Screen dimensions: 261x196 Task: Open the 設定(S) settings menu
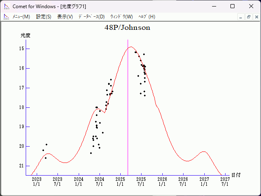(x=44, y=17)
